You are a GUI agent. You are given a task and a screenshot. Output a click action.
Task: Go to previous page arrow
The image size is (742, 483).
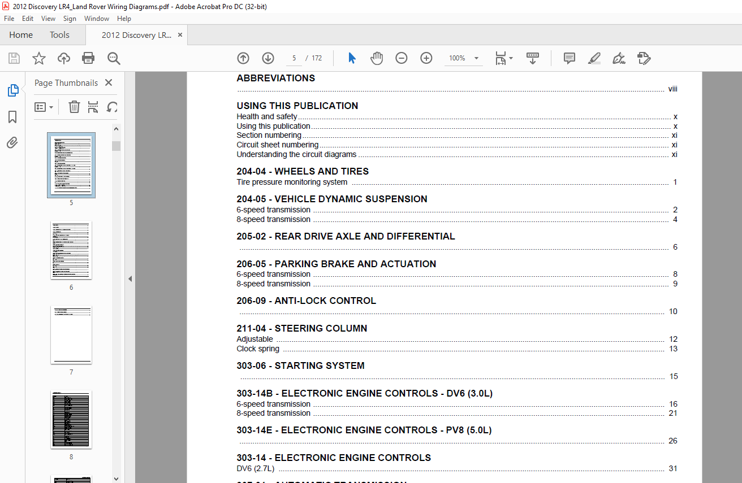pyautogui.click(x=243, y=58)
